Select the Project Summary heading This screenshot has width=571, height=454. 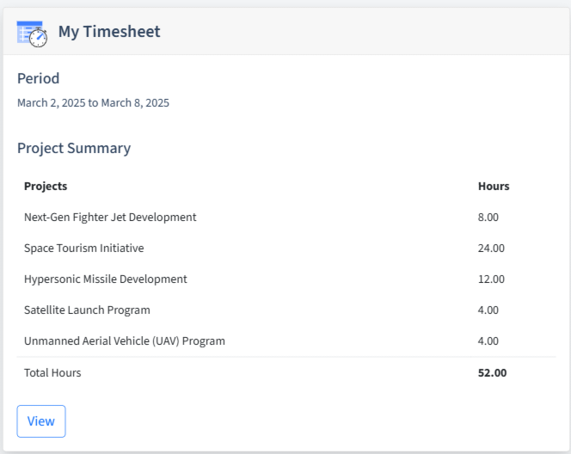click(x=74, y=148)
